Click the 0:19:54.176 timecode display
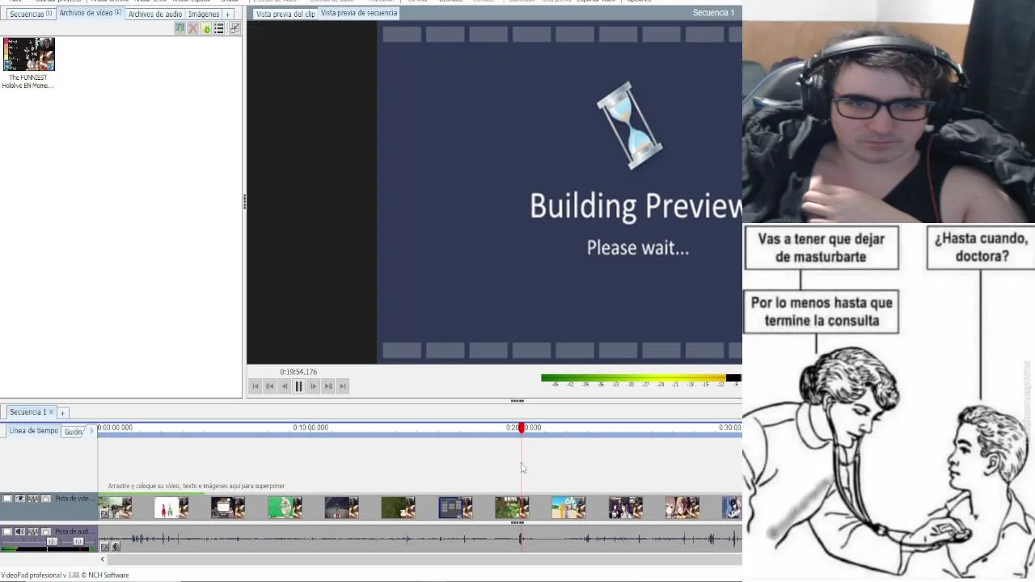This screenshot has width=1035, height=582. pyautogui.click(x=298, y=372)
